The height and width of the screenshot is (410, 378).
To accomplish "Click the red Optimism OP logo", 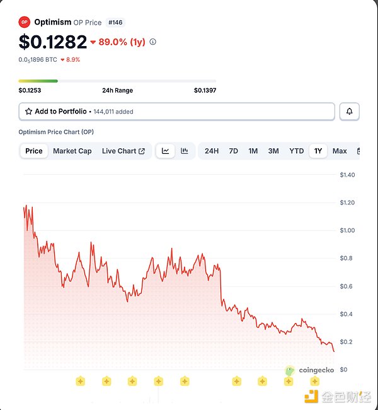I will point(25,22).
